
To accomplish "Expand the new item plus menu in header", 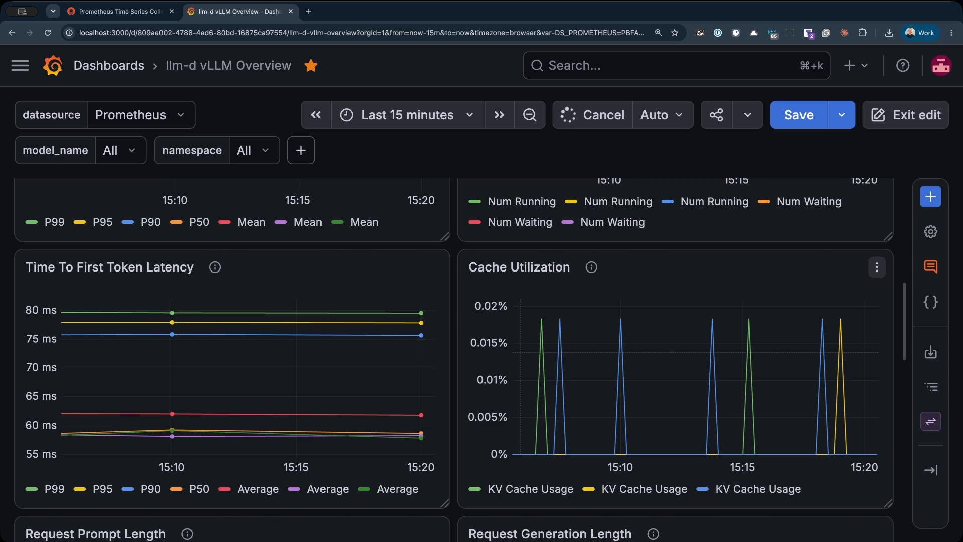I will (x=856, y=66).
